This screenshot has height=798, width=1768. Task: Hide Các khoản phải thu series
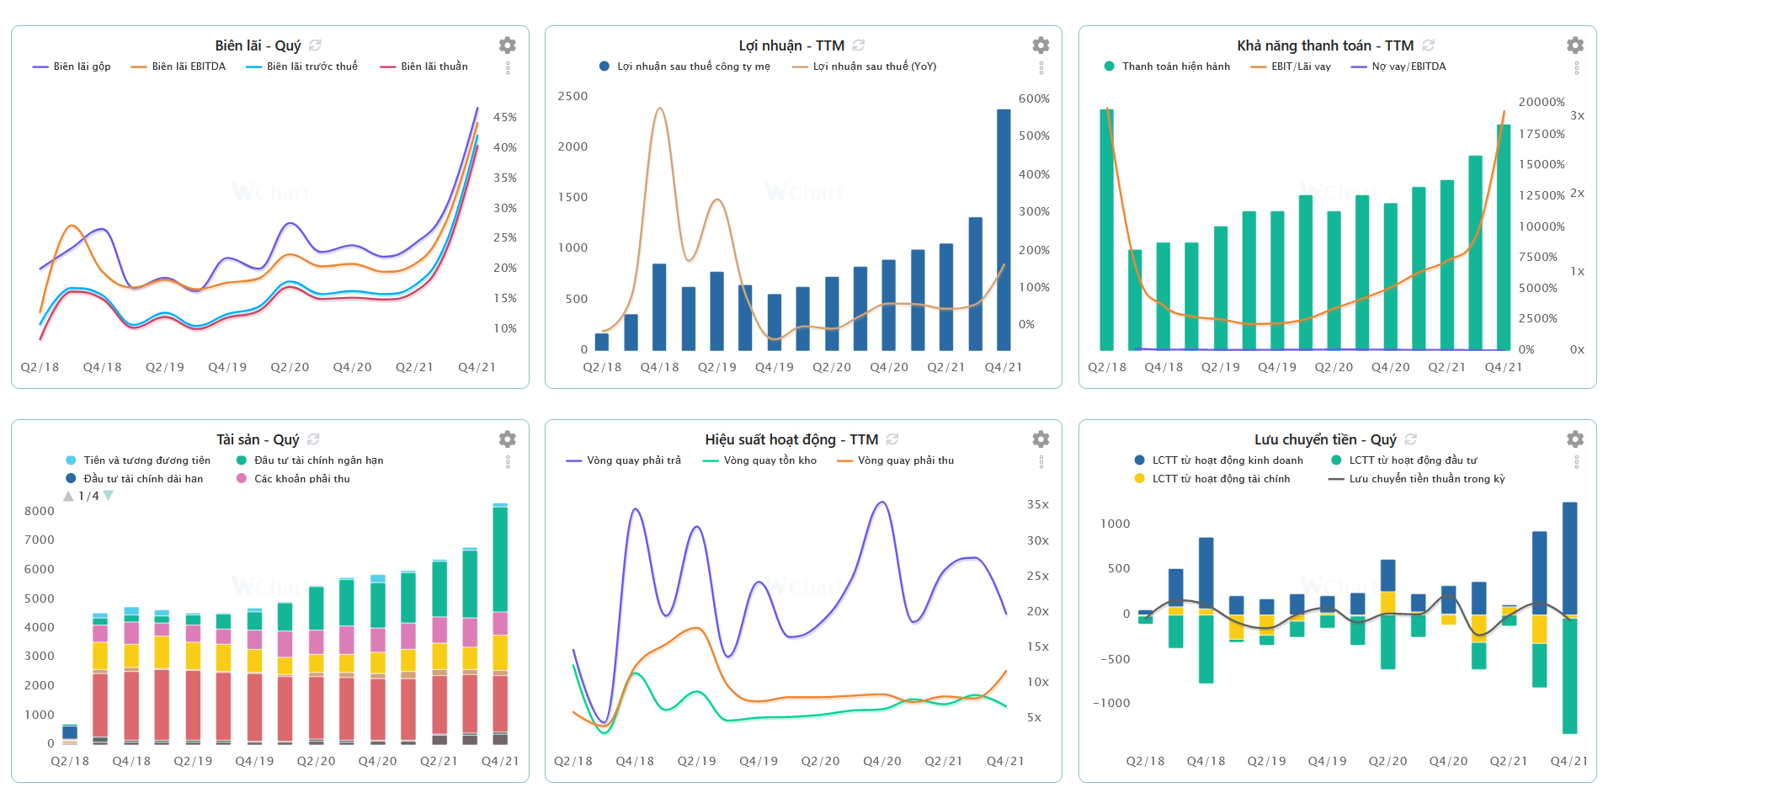click(293, 479)
